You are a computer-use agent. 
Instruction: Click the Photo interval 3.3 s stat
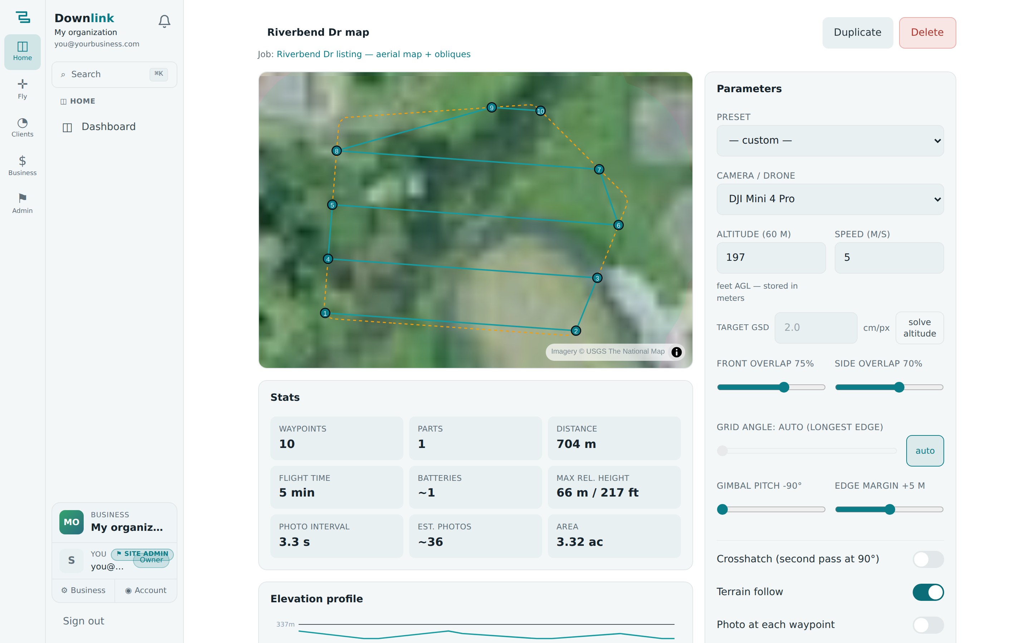pyautogui.click(x=336, y=536)
